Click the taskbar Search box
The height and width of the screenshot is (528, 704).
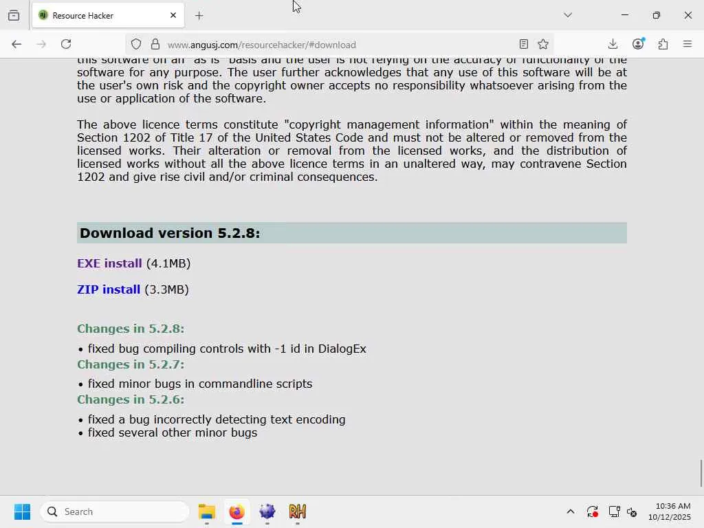tap(115, 511)
